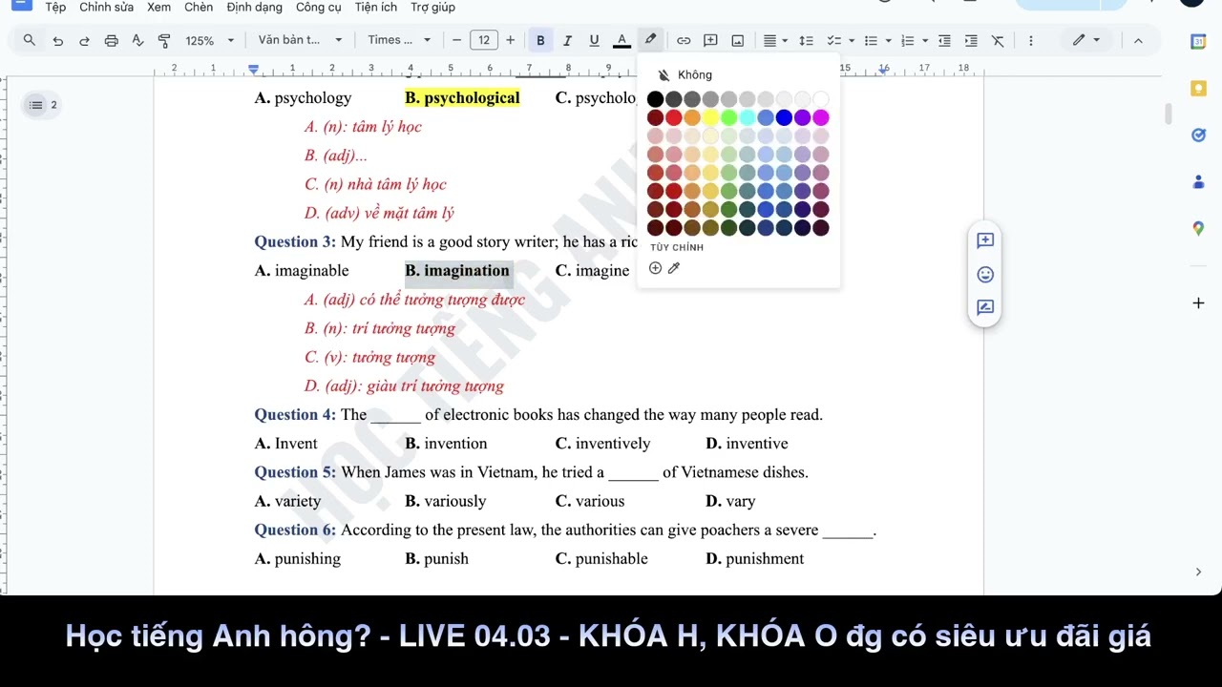Viewport: 1222px width, 687px height.
Task: Increase the font size with plus
Action: coord(511,40)
